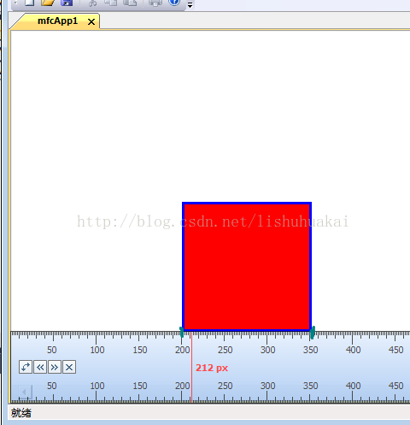Close the mfcApp1 tab with its X

click(x=91, y=21)
